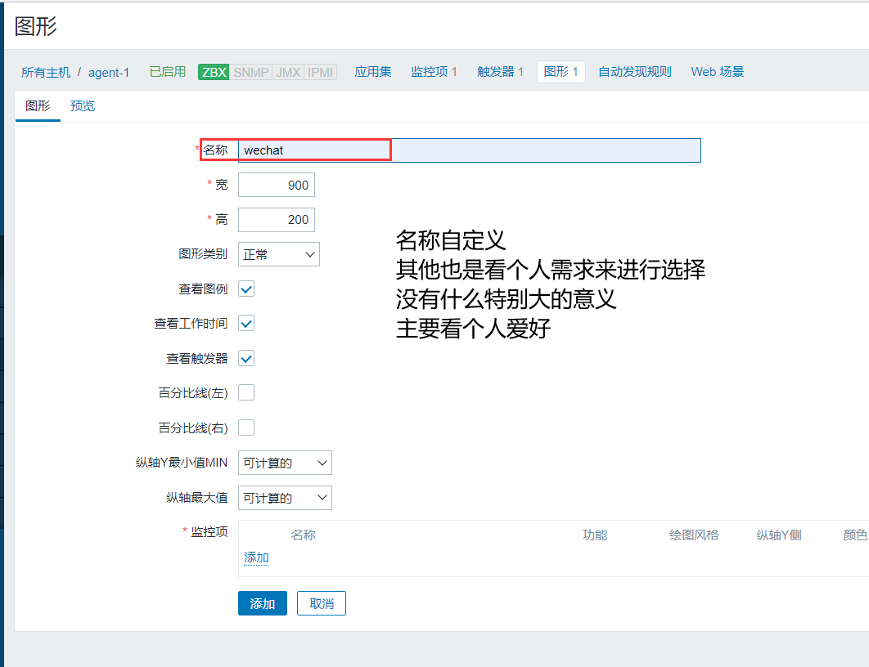
Task: Enable the 百分比线(右) checkbox
Action: point(246,428)
